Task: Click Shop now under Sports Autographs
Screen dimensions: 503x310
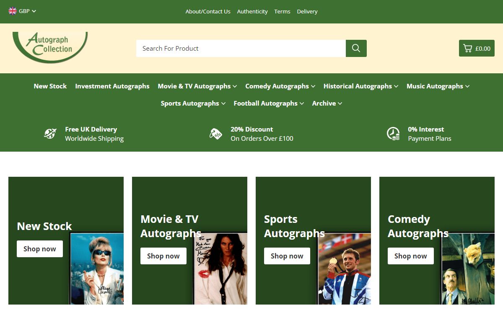Action: (x=287, y=256)
